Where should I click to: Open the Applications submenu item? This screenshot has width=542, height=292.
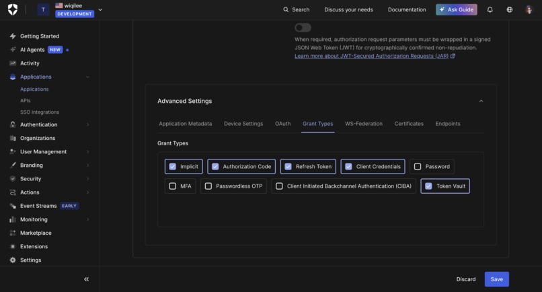point(34,89)
